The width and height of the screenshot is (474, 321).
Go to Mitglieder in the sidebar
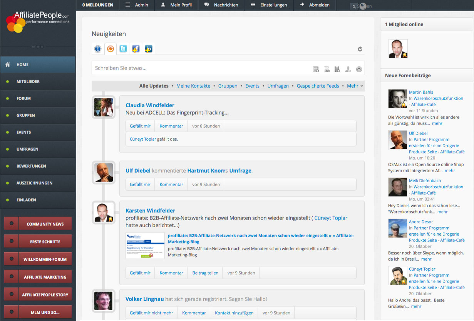click(28, 81)
